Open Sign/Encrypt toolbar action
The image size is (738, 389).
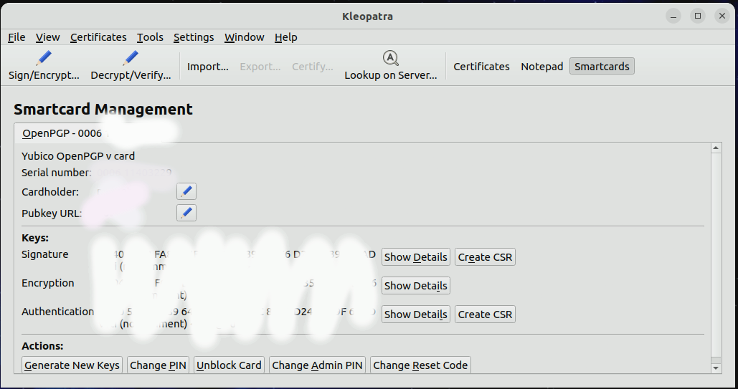click(x=44, y=66)
